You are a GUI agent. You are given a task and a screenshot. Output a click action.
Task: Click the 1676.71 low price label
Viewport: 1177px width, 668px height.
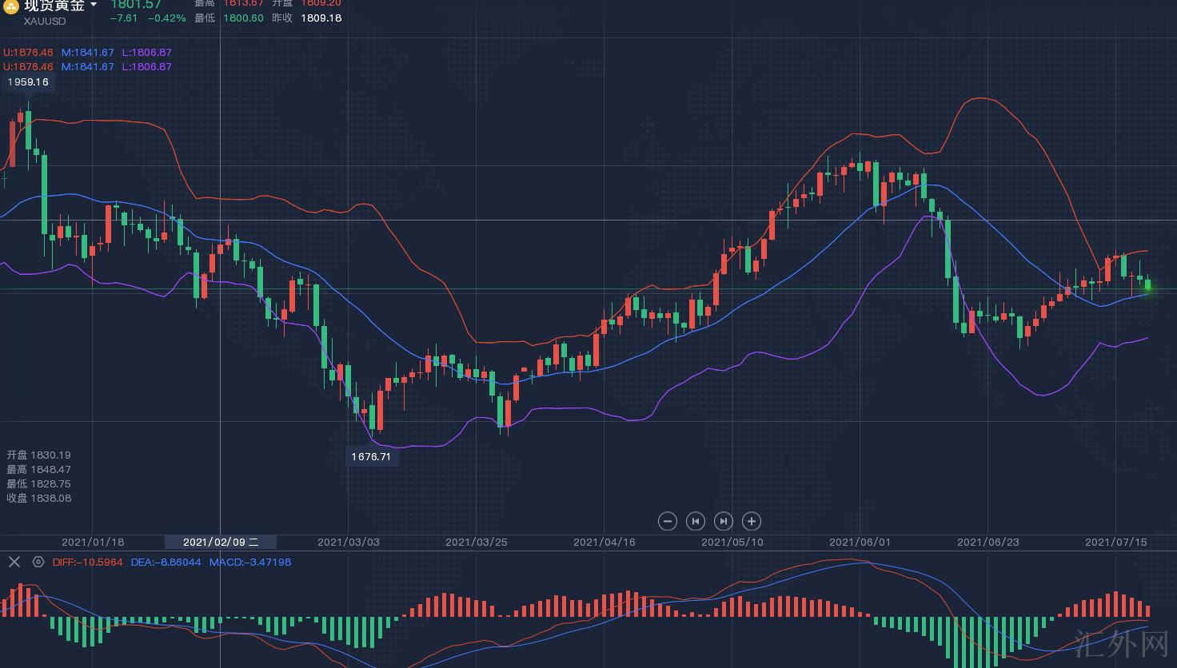pyautogui.click(x=371, y=457)
